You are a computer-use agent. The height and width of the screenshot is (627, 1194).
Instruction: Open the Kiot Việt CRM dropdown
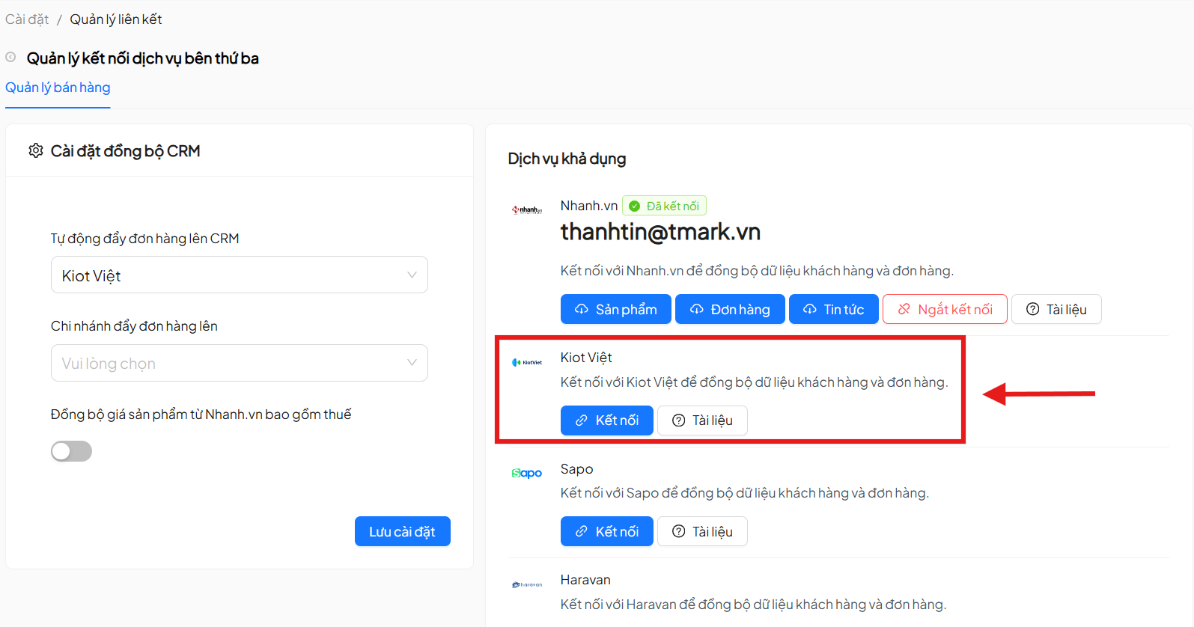click(x=239, y=275)
